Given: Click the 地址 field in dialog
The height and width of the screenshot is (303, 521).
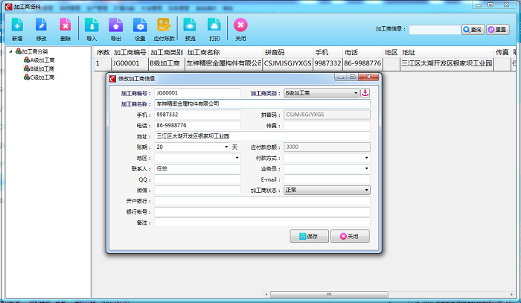Looking at the screenshot, I should (262, 136).
